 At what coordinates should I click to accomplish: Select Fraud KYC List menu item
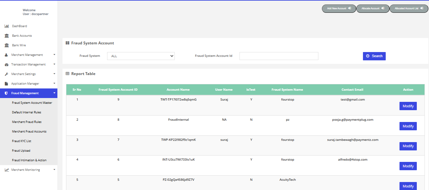(x=21, y=141)
